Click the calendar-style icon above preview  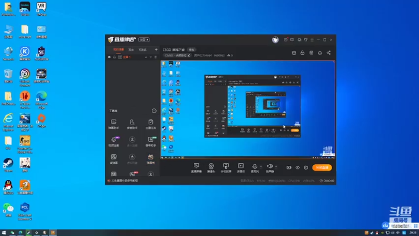(311, 53)
